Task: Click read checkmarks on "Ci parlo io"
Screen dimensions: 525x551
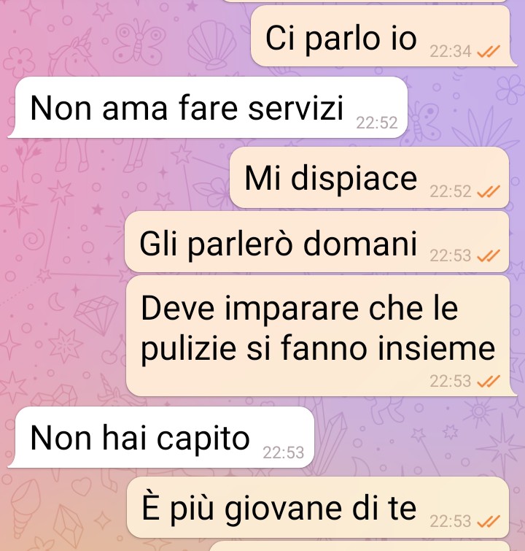Action: coord(489,52)
